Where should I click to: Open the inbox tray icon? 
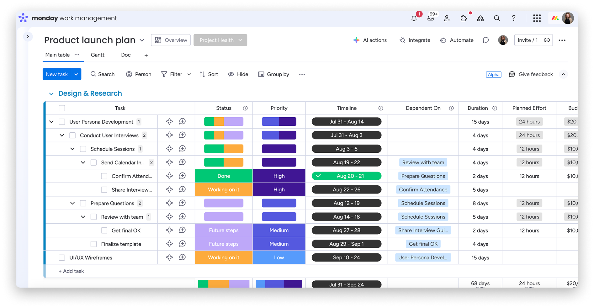431,19
